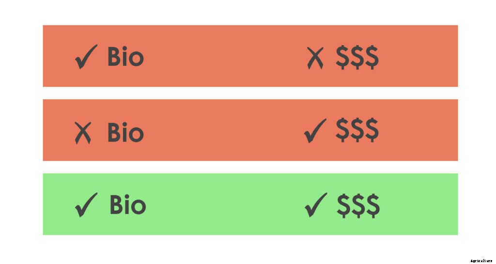
Task: Select the $$$ text in the green bar
Action: [358, 205]
